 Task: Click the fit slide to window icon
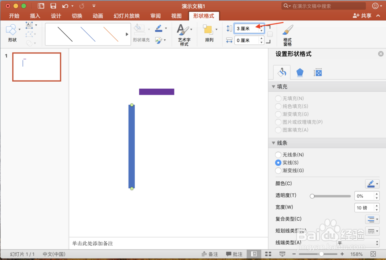(x=373, y=254)
